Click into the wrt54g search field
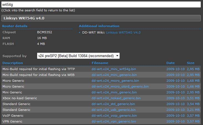 click(101, 4)
